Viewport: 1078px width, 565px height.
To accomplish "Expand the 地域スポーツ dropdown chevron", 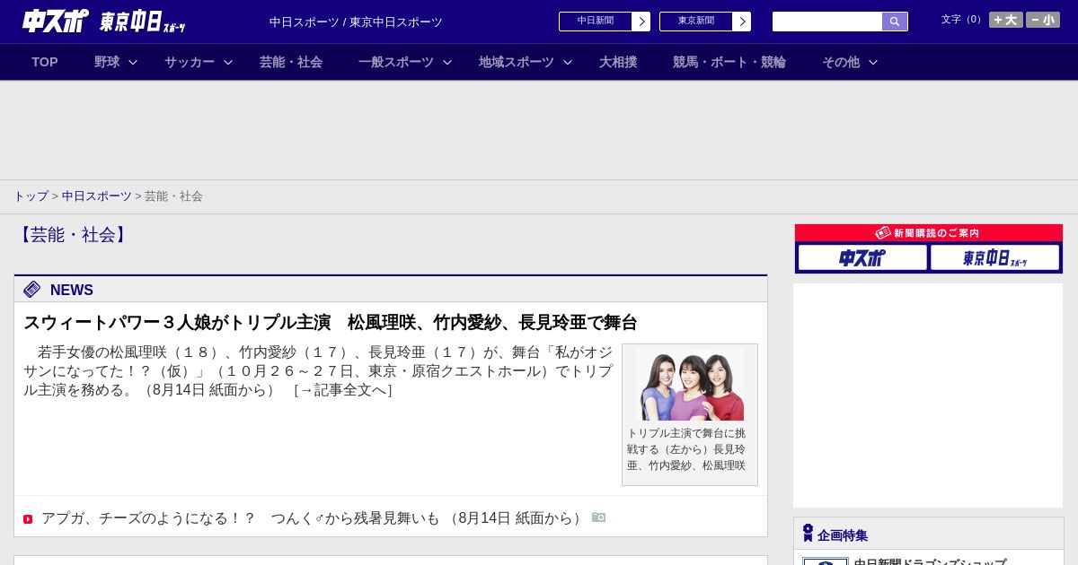I will [x=568, y=63].
